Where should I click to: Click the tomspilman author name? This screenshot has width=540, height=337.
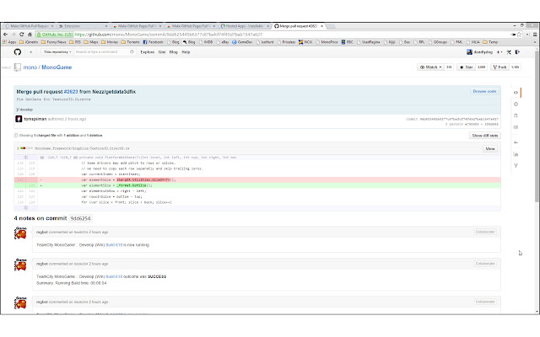(x=35, y=119)
